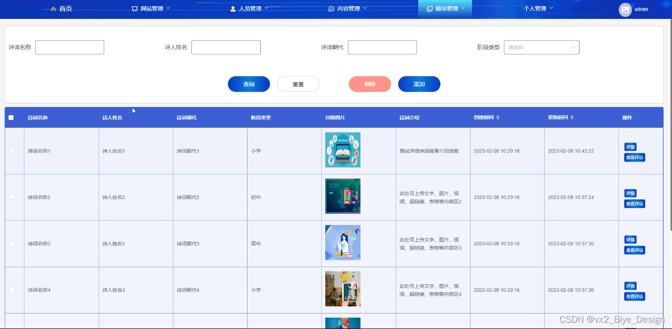The width and height of the screenshot is (672, 329).
Task: Click the copy icon beside 模块管理
Action: pyautogui.click(x=429, y=9)
